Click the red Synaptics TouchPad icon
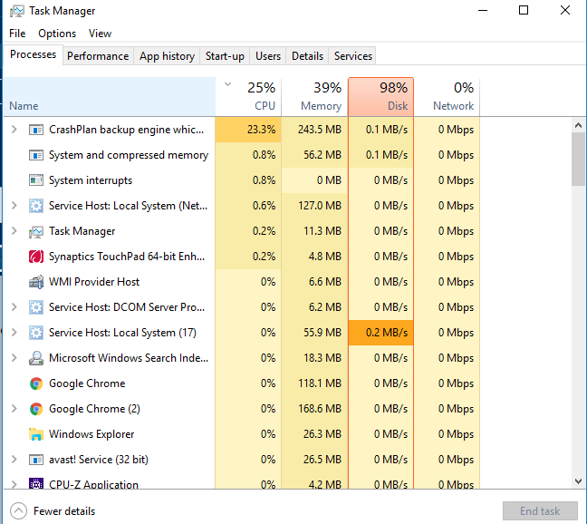This screenshot has height=524, width=587. 36,257
